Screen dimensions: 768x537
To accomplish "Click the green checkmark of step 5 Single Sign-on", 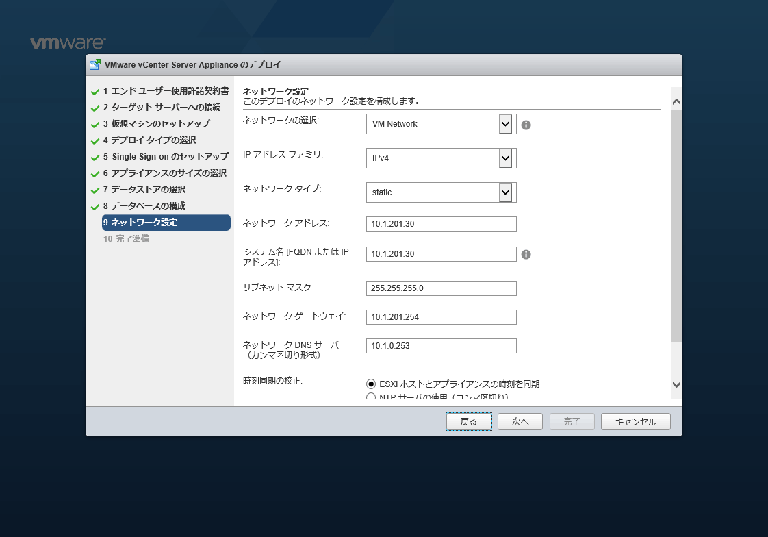I will (x=95, y=158).
